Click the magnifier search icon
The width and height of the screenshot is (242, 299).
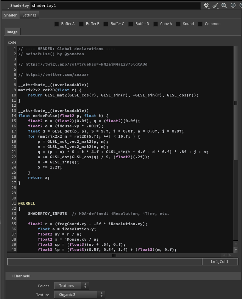pyautogui.click(x=224, y=5)
